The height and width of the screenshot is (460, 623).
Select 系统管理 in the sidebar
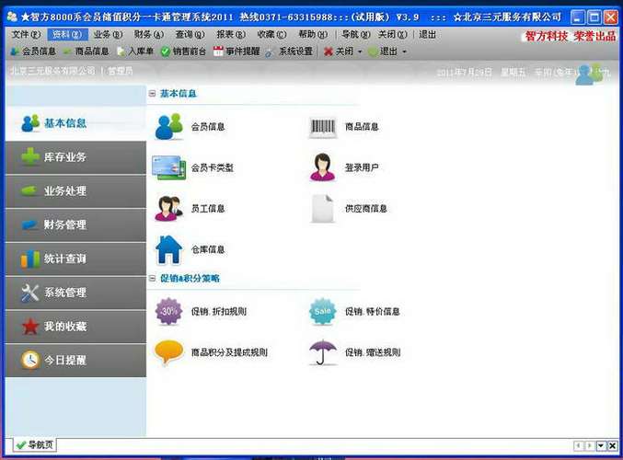(x=75, y=293)
